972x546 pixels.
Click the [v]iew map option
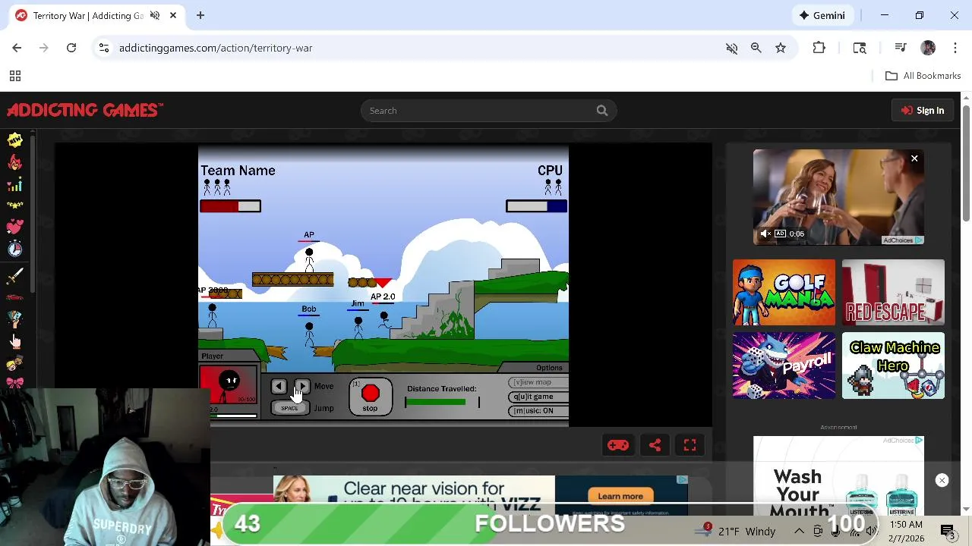coord(540,382)
